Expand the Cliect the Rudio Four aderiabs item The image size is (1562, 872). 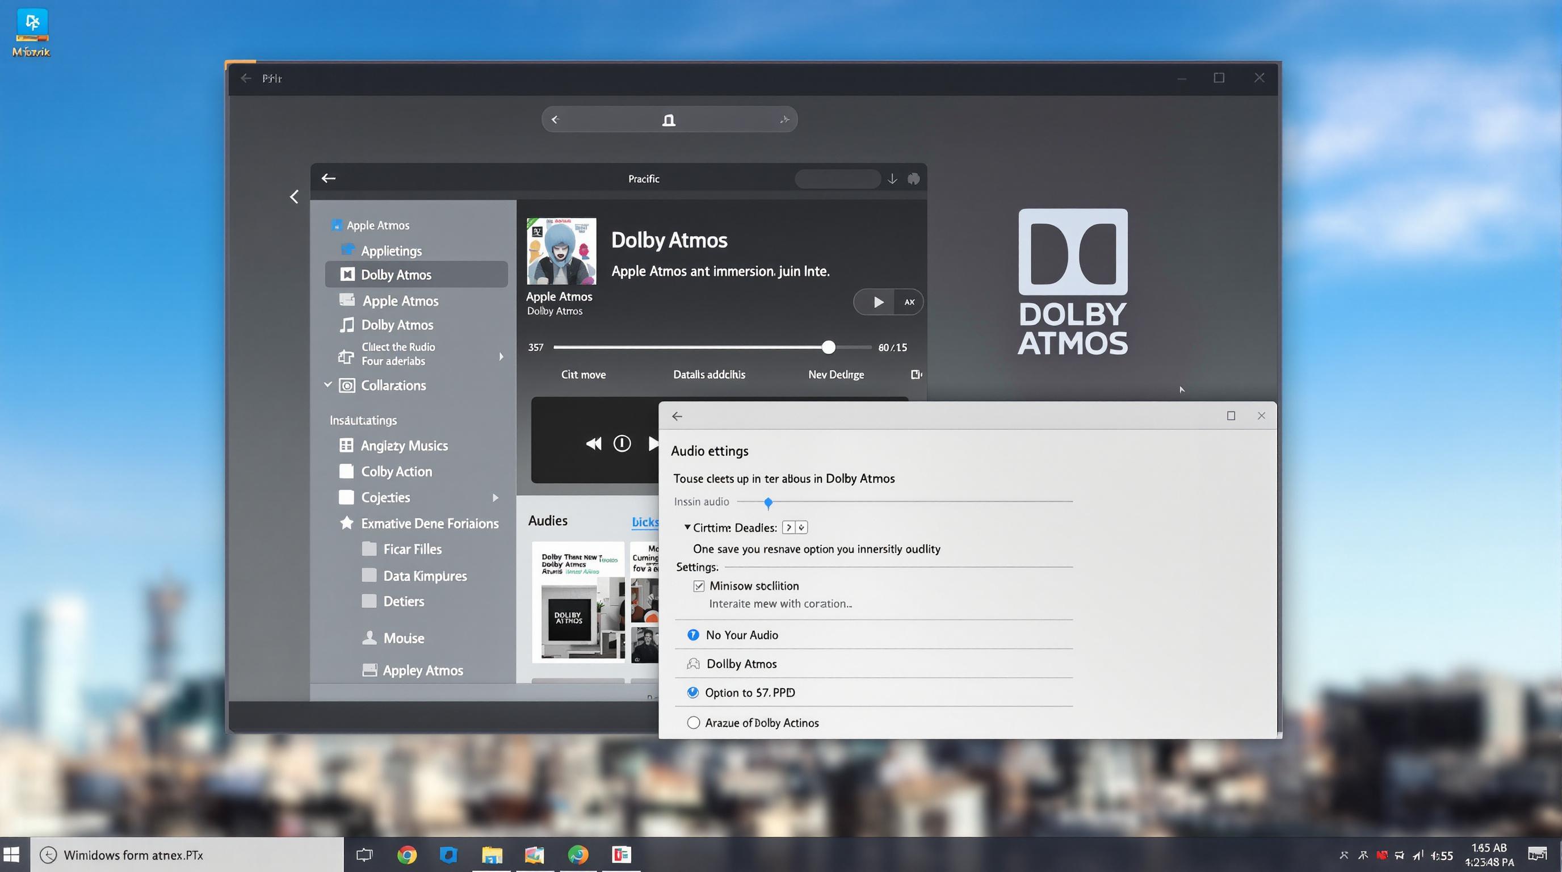[x=502, y=357]
